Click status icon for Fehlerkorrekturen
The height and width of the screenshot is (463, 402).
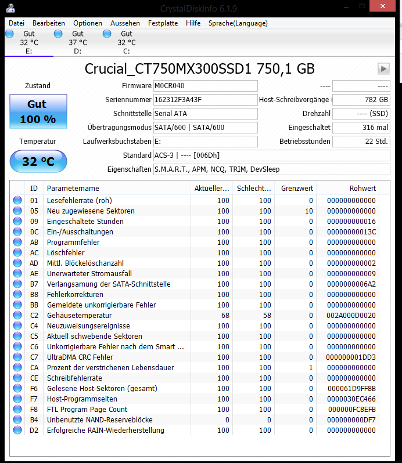[17, 294]
